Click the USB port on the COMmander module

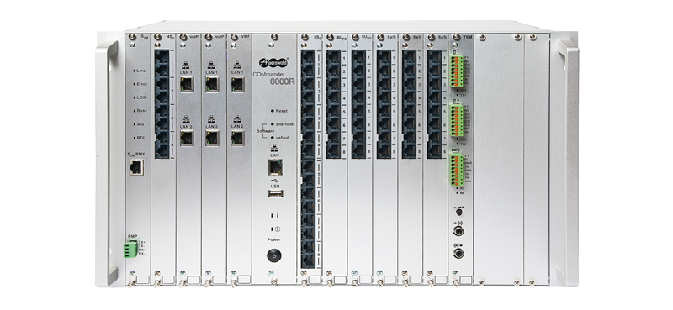point(276,194)
